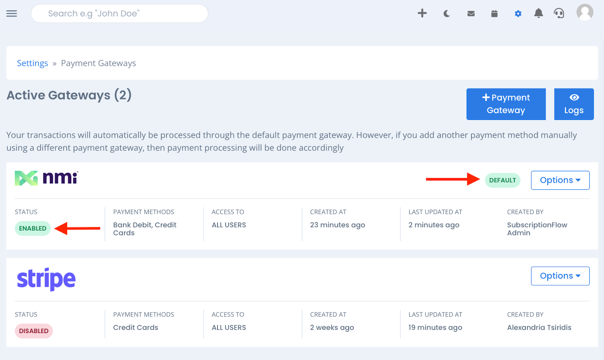Screen dimensions: 604x360
Task: Open the user profile avatar
Action: pyautogui.click(x=585, y=12)
